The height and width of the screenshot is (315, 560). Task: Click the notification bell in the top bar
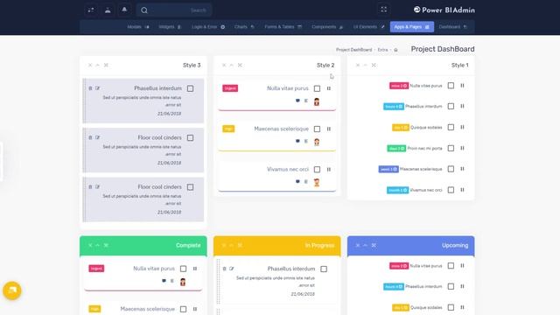[124, 10]
